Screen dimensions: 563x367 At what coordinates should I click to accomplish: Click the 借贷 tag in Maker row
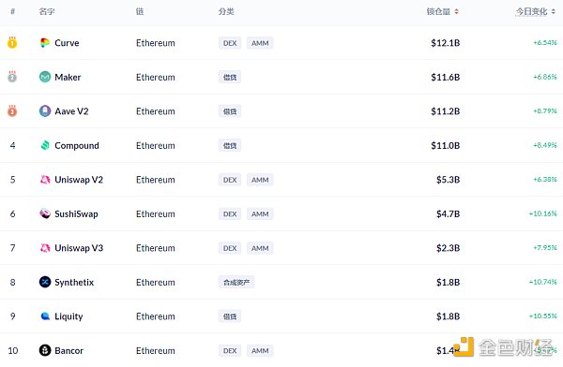pyautogui.click(x=230, y=77)
